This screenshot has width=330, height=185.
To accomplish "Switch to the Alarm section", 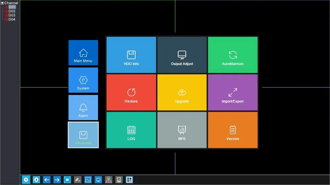I will pyautogui.click(x=83, y=107).
